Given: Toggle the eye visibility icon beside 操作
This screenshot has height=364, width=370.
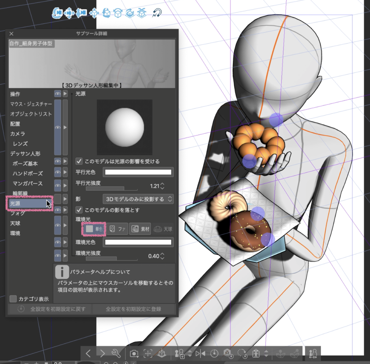Looking at the screenshot, I should tap(57, 94).
